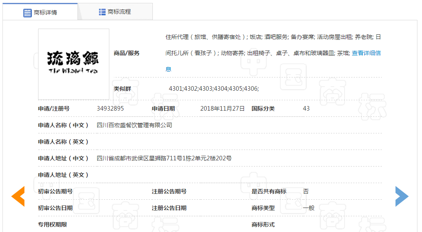
Task: Click registration number 34932895
Action: pos(110,109)
